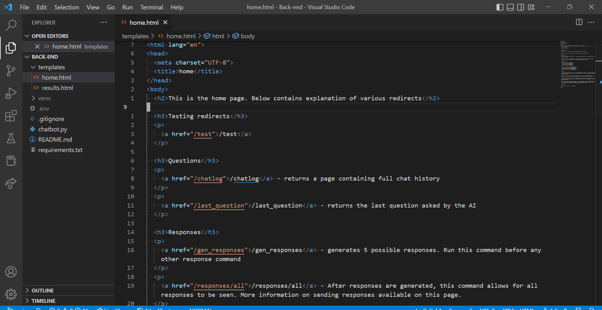Toggle the secondary side bar visibility
Screen dimensions: 602x310
click(x=520, y=7)
